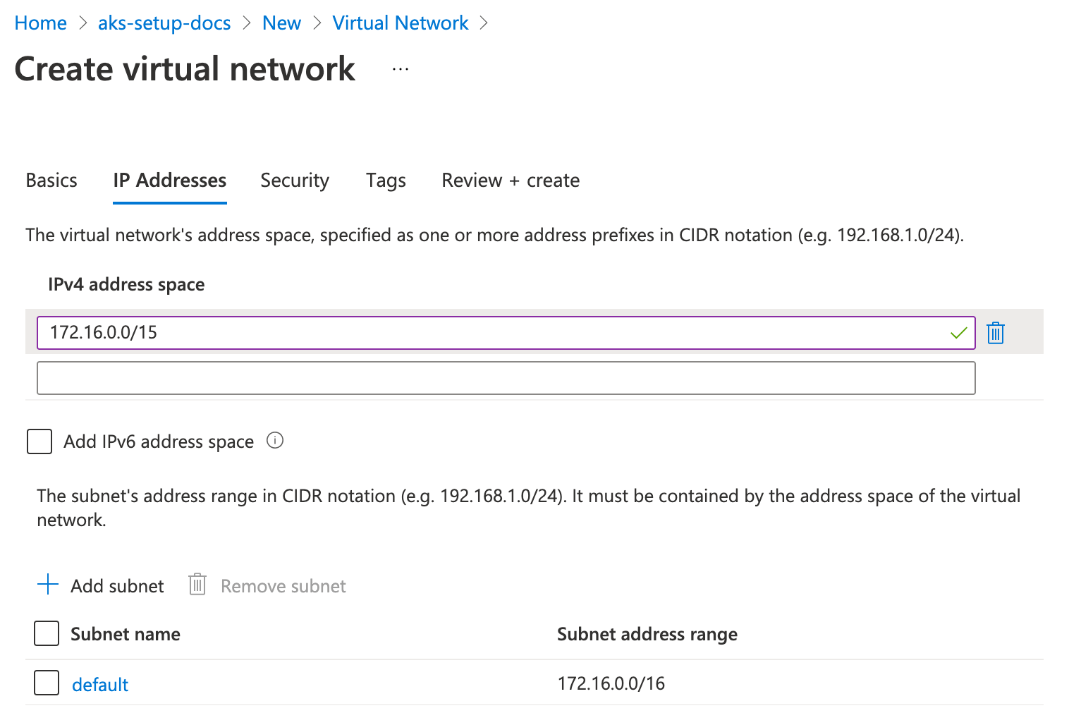Check the Subnet name header checkbox
Viewport: 1069px width, 725px height.
tap(47, 633)
